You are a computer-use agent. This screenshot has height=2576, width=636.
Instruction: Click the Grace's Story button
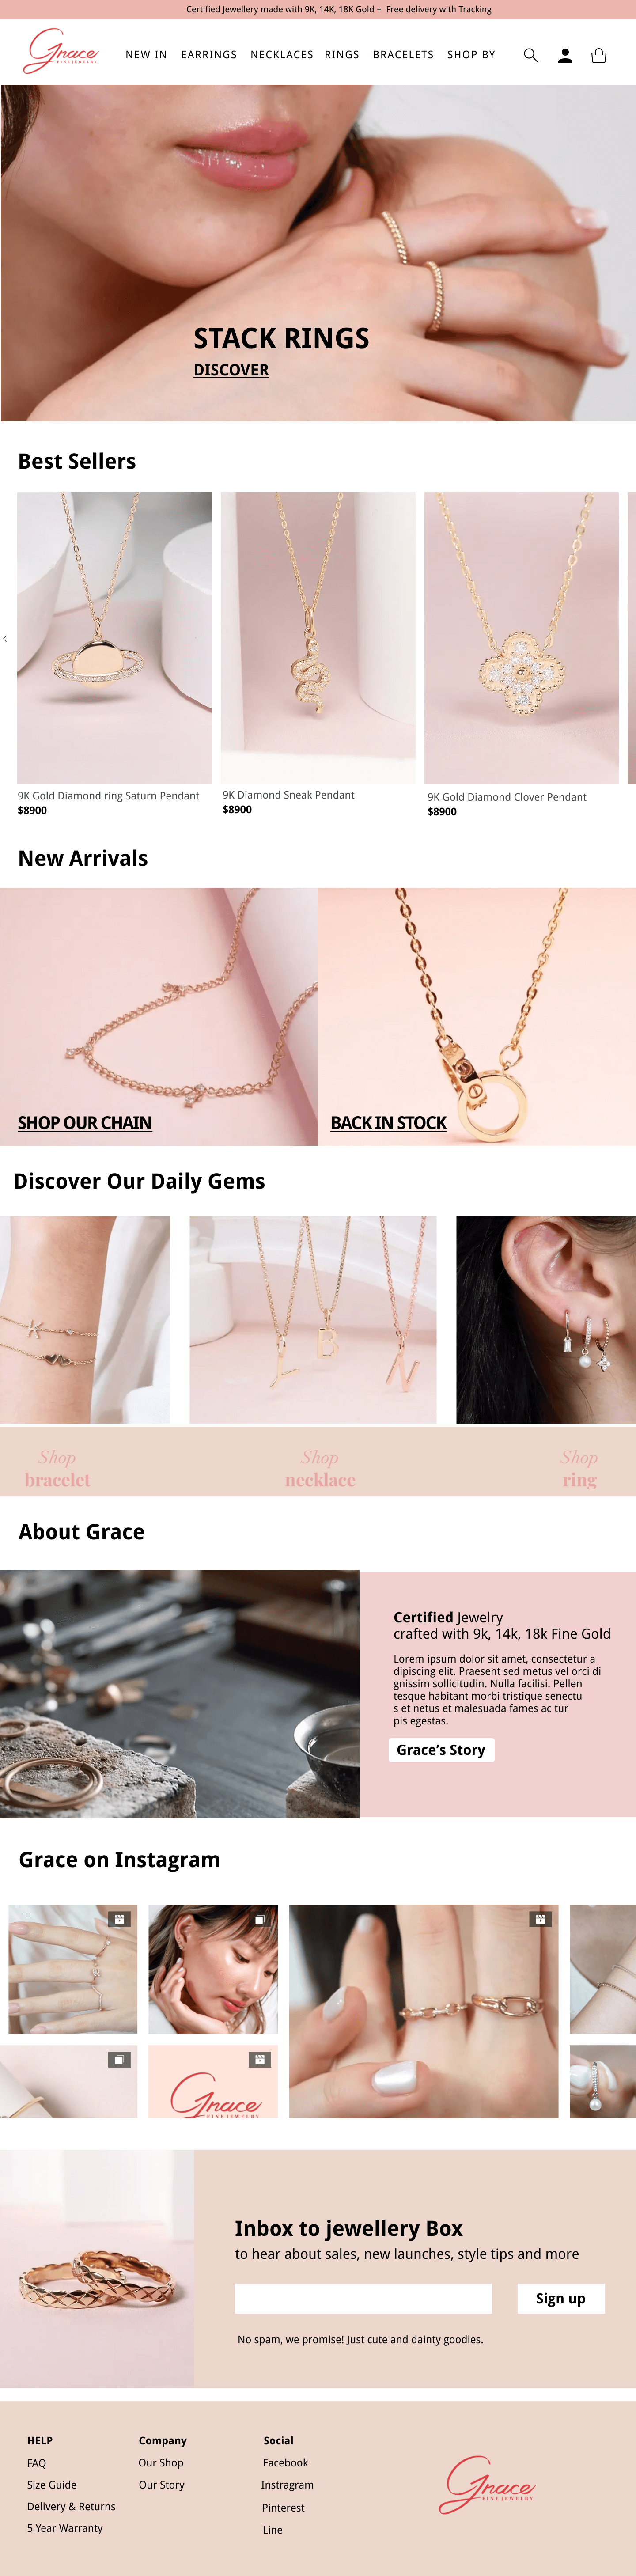click(441, 1749)
